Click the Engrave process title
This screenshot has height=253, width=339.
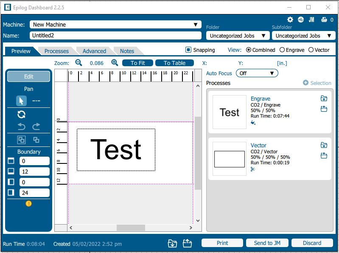click(x=261, y=98)
